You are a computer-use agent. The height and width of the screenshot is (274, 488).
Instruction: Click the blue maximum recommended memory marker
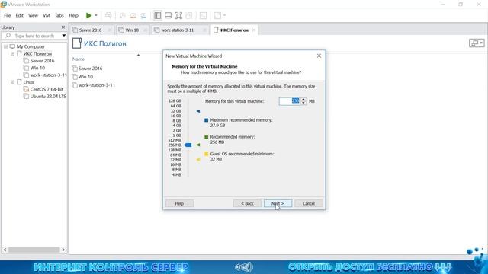[198, 111]
